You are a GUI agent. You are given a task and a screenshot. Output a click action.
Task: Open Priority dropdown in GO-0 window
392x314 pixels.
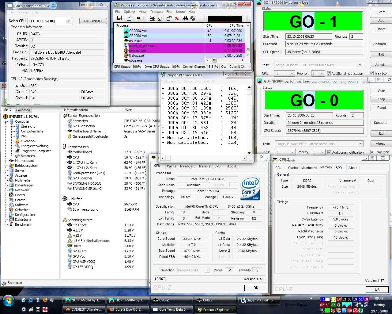click(x=322, y=152)
